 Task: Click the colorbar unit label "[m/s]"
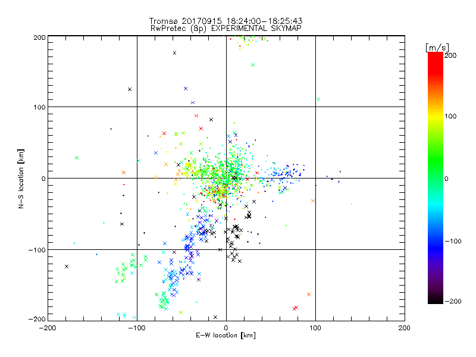coord(437,48)
